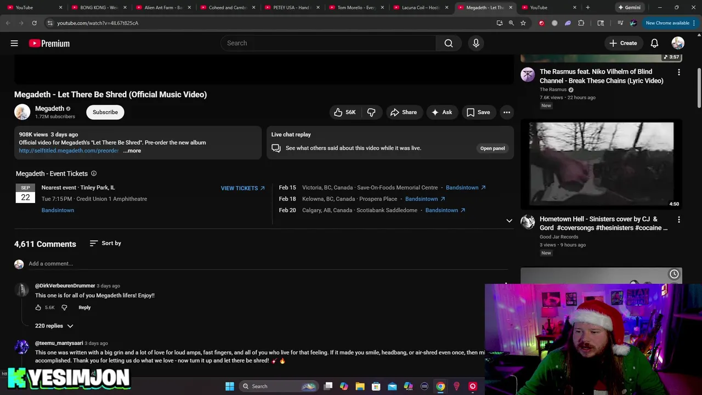Open the selftitled.megadeth.com preorder link
This screenshot has height=395, width=702.
[69, 151]
